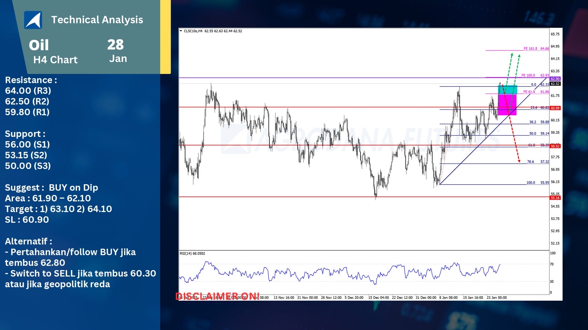Click the red dashed arrow tip near 57.32
This screenshot has width=588, height=330.
click(519, 161)
